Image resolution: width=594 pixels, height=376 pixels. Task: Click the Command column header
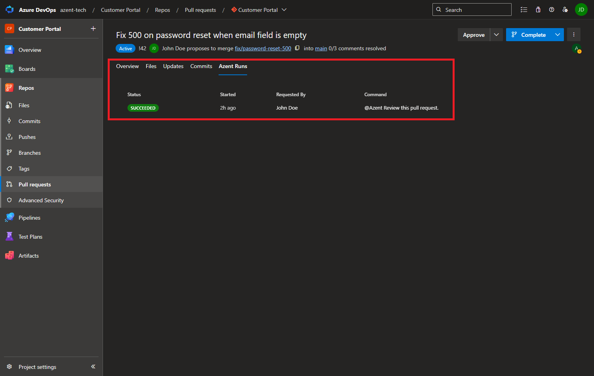point(375,95)
